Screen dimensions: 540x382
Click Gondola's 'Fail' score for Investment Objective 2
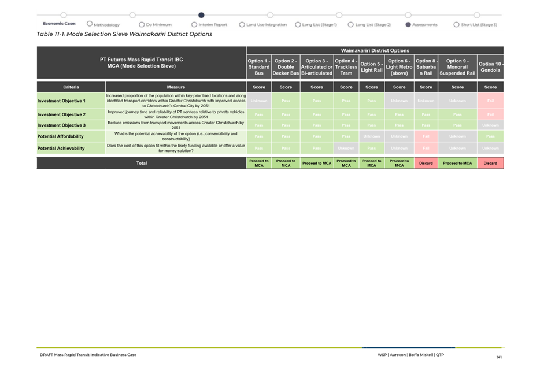[490, 114]
